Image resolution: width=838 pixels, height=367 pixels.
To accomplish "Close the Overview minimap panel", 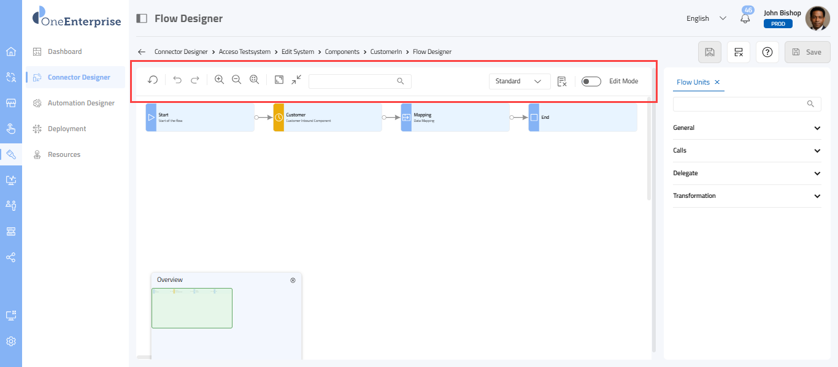I will 293,280.
